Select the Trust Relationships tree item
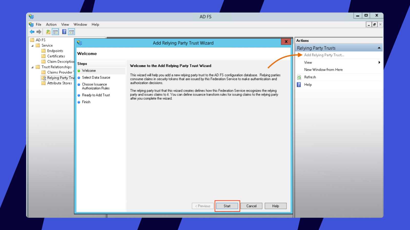 (57, 67)
